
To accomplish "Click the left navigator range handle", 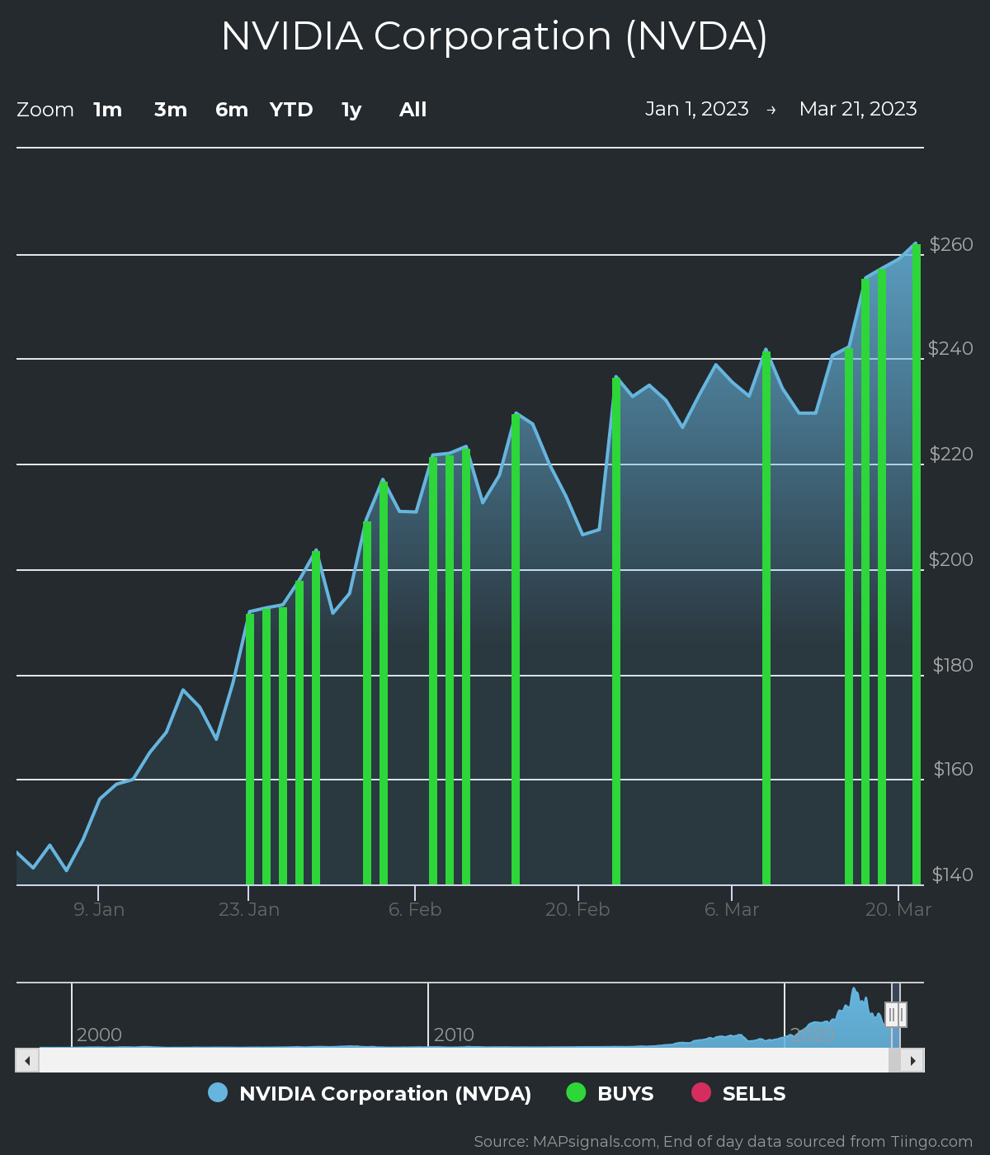I will pyautogui.click(x=891, y=1014).
